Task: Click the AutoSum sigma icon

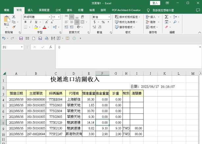Action: click(167, 17)
